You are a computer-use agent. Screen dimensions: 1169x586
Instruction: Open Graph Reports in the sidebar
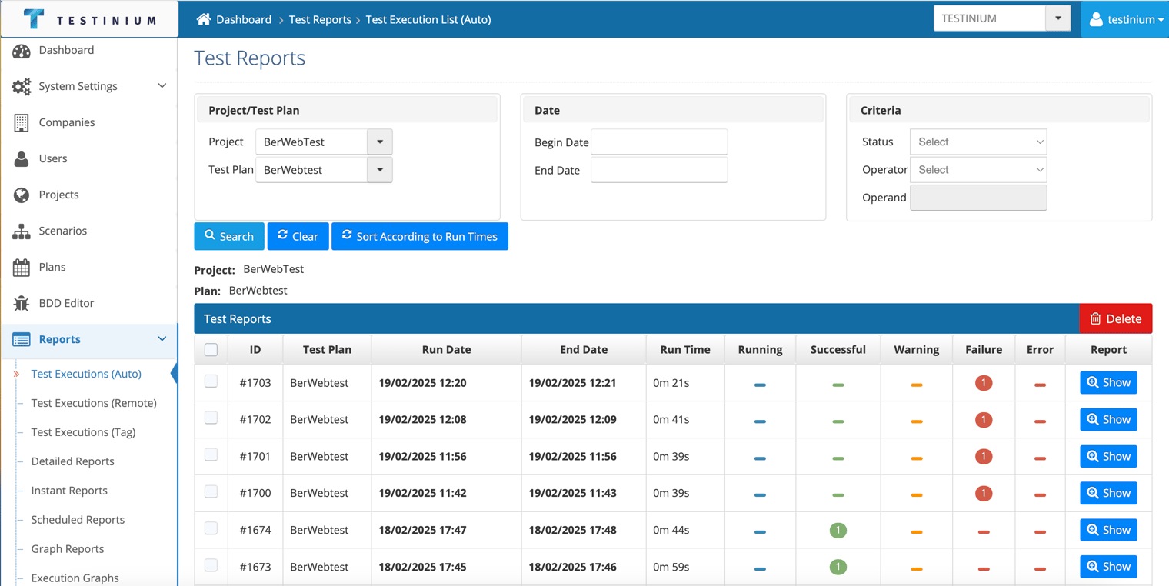click(x=68, y=549)
